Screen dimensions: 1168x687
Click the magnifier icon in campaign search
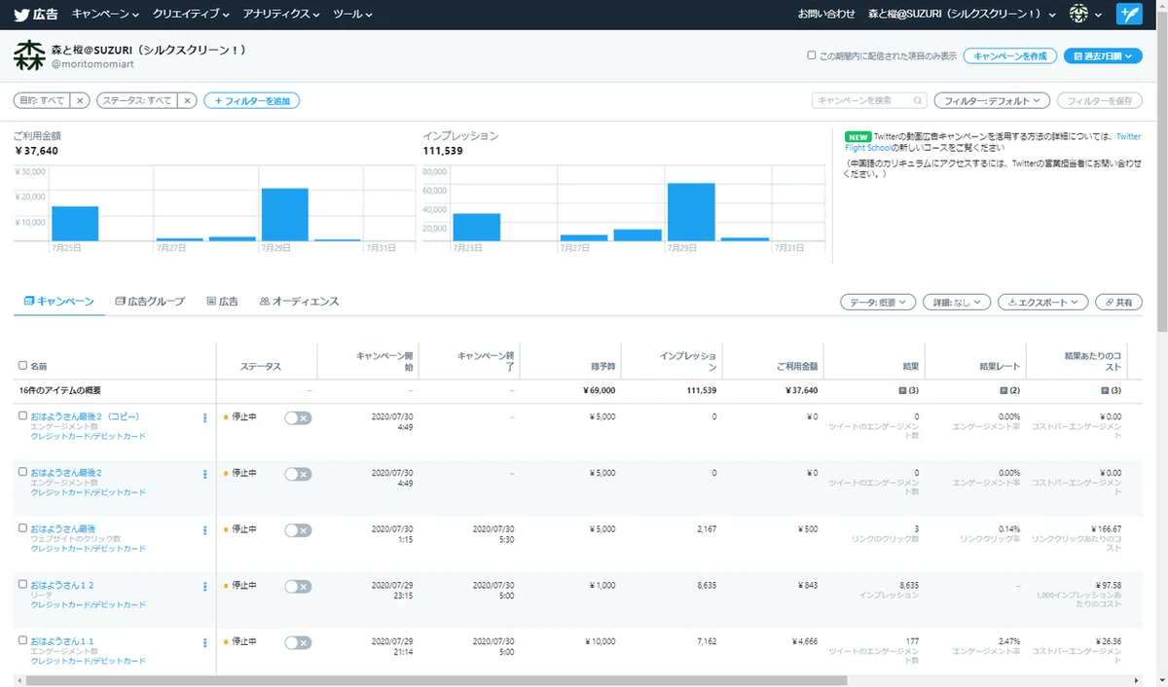918,100
